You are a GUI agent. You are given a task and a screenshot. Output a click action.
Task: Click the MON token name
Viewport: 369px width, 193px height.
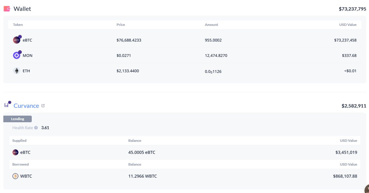(x=28, y=55)
